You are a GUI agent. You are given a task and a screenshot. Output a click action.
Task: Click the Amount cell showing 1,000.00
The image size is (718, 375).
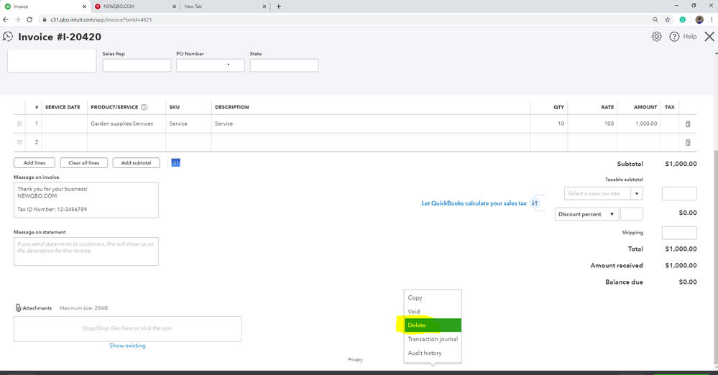click(x=639, y=124)
